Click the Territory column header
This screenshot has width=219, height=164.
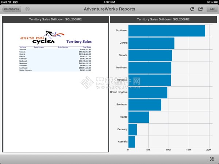(23, 47)
